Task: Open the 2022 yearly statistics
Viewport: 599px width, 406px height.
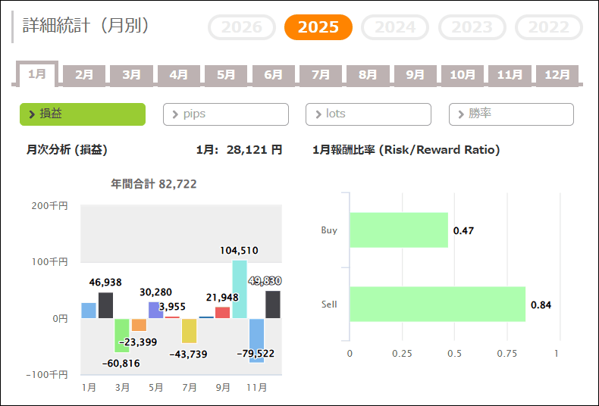Action: 548,27
